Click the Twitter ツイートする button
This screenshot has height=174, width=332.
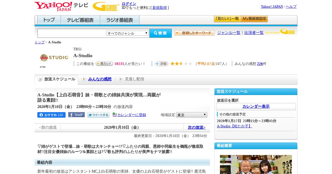pyautogui.click(x=98, y=115)
